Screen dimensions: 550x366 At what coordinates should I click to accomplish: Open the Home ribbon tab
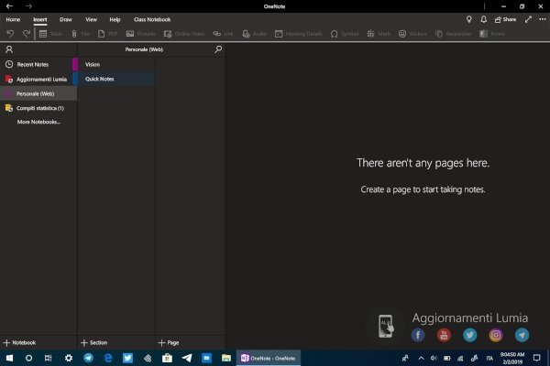click(x=13, y=19)
